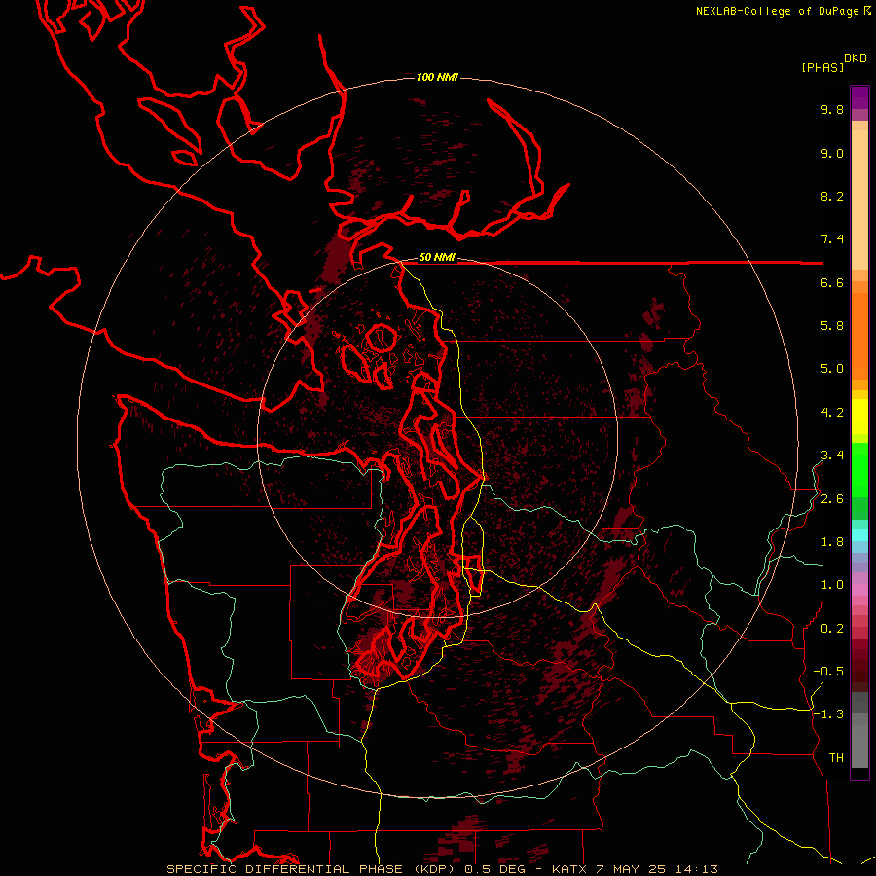Pick the bright green band of the color scale
Image resolution: width=876 pixels, height=876 pixels.
[859, 469]
